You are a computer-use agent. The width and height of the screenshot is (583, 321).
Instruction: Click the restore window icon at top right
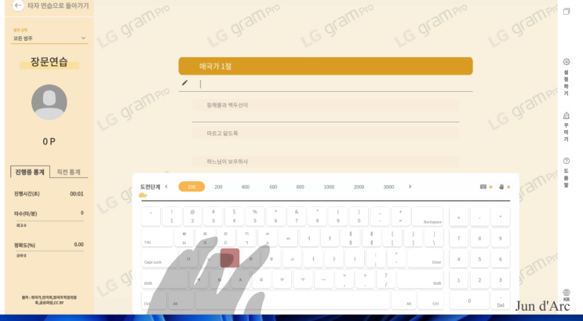click(567, 12)
